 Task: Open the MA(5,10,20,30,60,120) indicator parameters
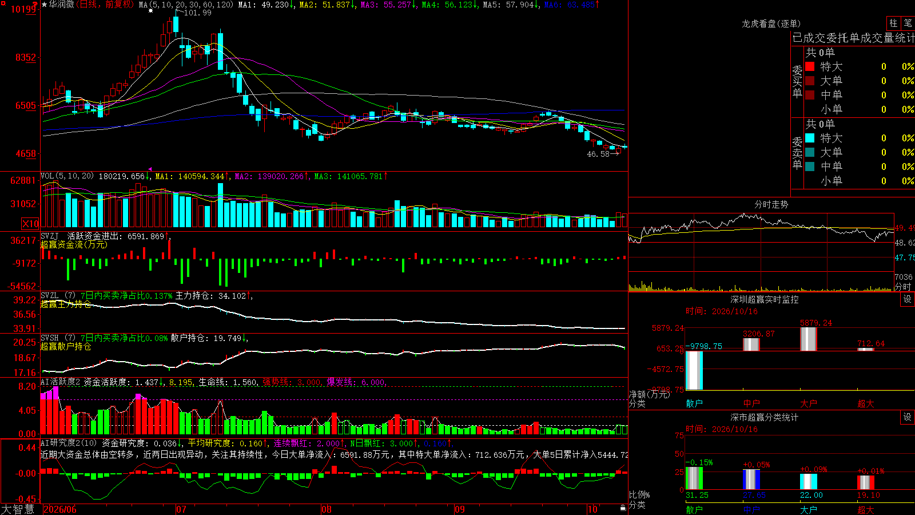pyautogui.click(x=186, y=5)
